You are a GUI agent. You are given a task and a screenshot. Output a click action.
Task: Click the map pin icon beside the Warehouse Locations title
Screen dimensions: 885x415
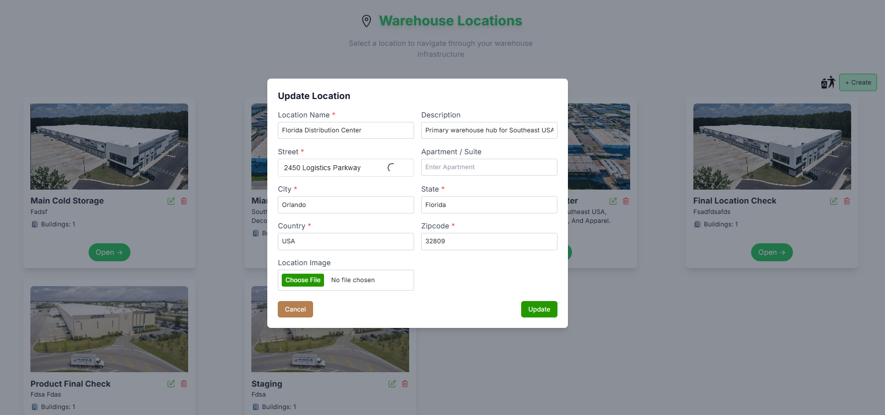(366, 21)
